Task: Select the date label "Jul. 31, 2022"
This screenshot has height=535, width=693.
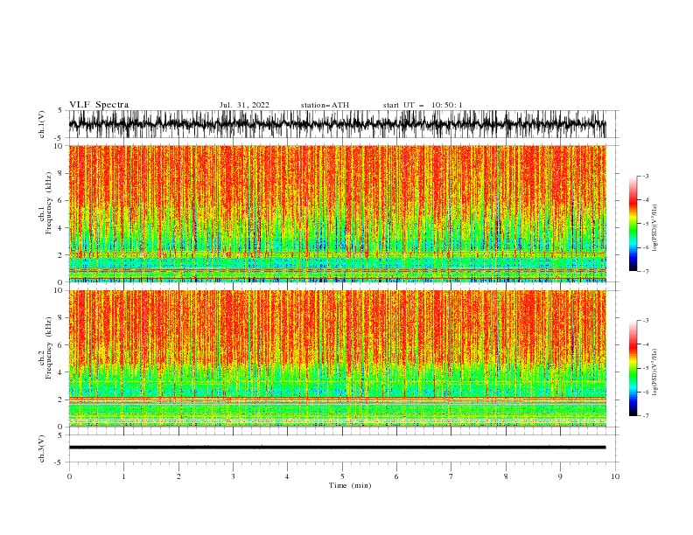Action: click(x=244, y=105)
